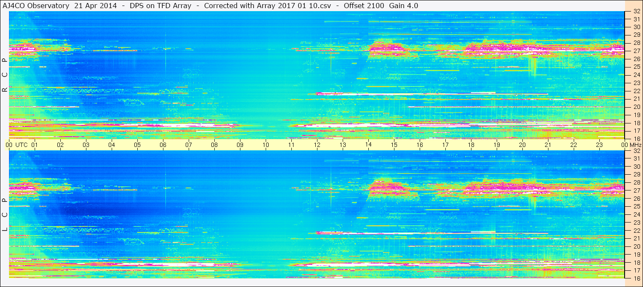Click the 'Offset 2100' header value
Viewport: 643px width, 287px height.
[364, 6]
